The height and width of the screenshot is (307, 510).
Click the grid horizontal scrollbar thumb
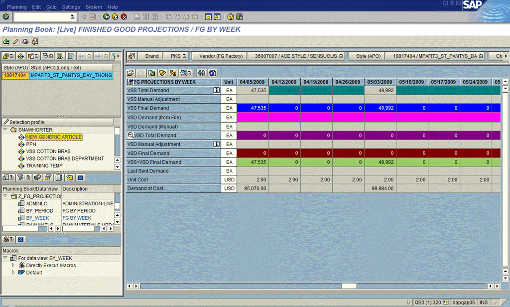pyautogui.click(x=349, y=286)
